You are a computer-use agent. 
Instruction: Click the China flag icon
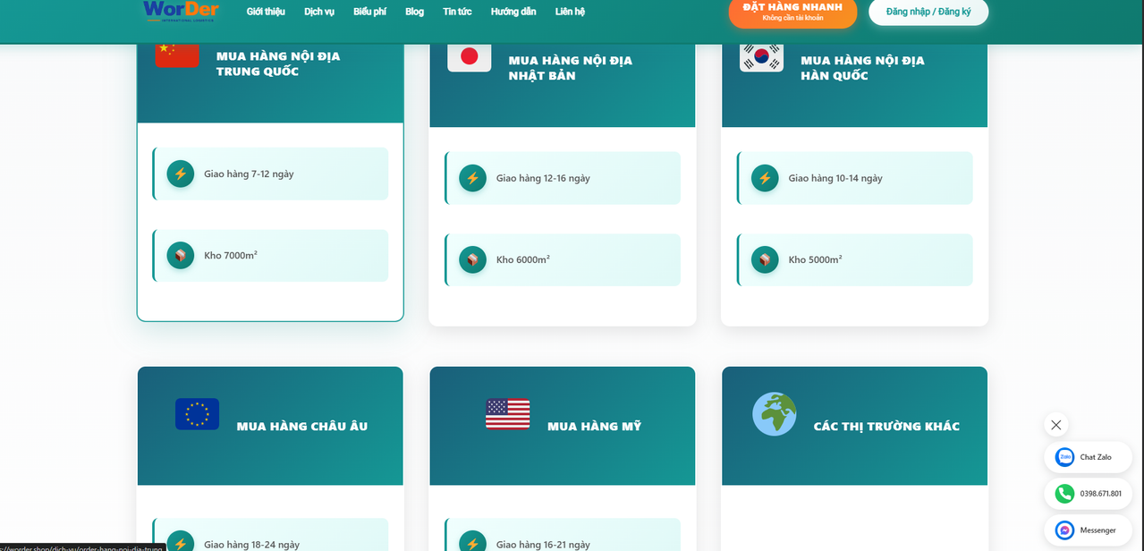tap(177, 54)
